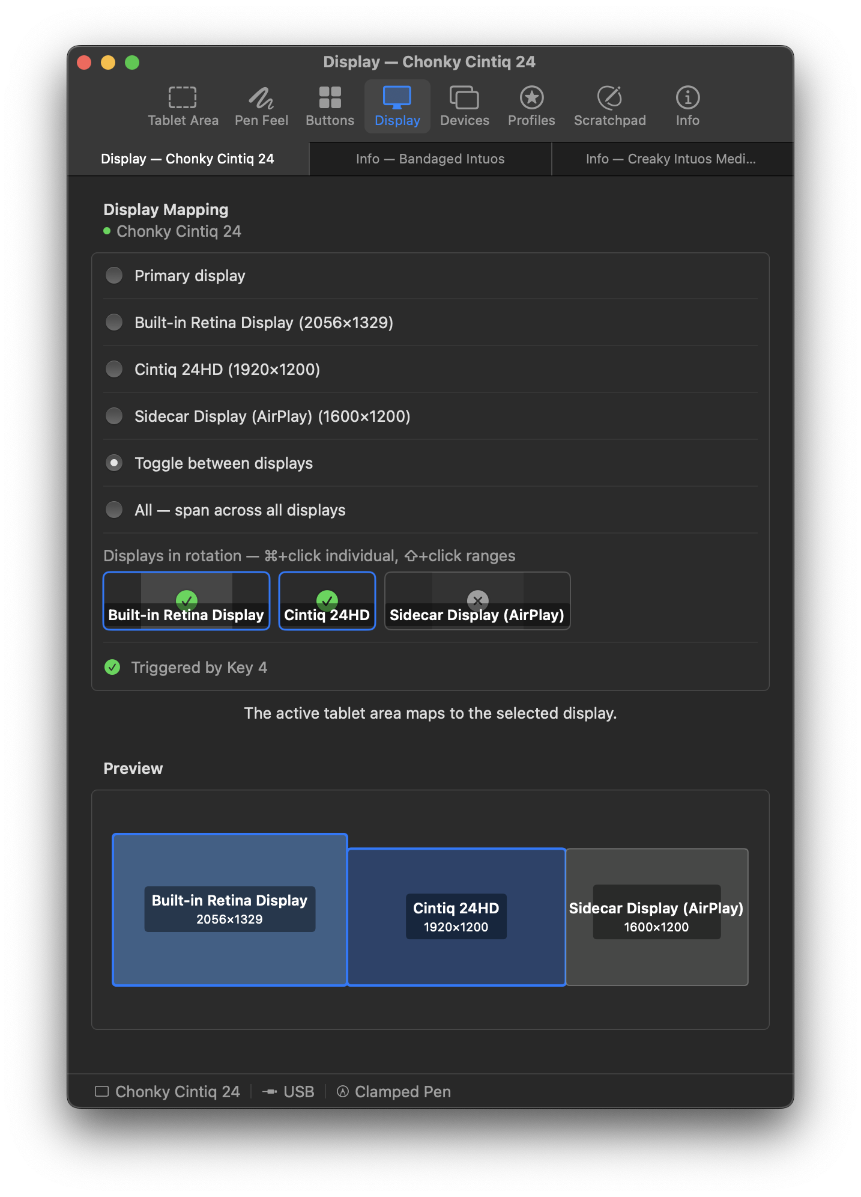Viewport: 861px width, 1197px height.
Task: Click window title Display — Chonky Cintiq 24
Action: coord(429,62)
